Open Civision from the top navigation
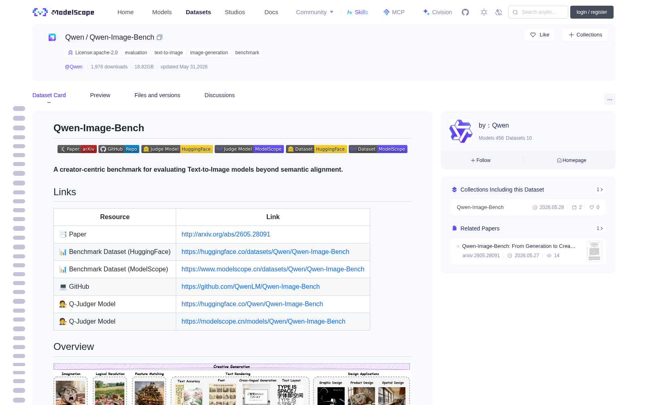This screenshot has height=405, width=648. click(437, 12)
